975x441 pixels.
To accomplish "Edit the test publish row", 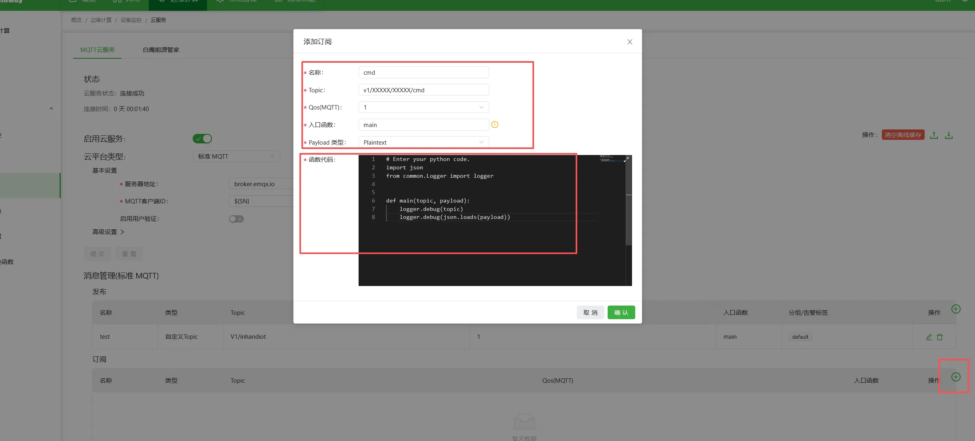I will (x=929, y=337).
